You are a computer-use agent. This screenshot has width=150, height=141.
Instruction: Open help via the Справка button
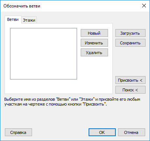point(18,132)
